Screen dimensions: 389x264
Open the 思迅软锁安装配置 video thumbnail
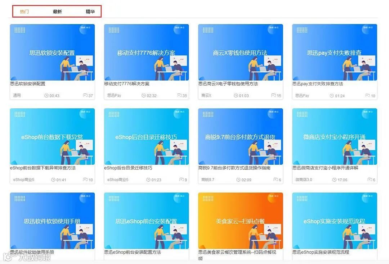(x=52, y=52)
